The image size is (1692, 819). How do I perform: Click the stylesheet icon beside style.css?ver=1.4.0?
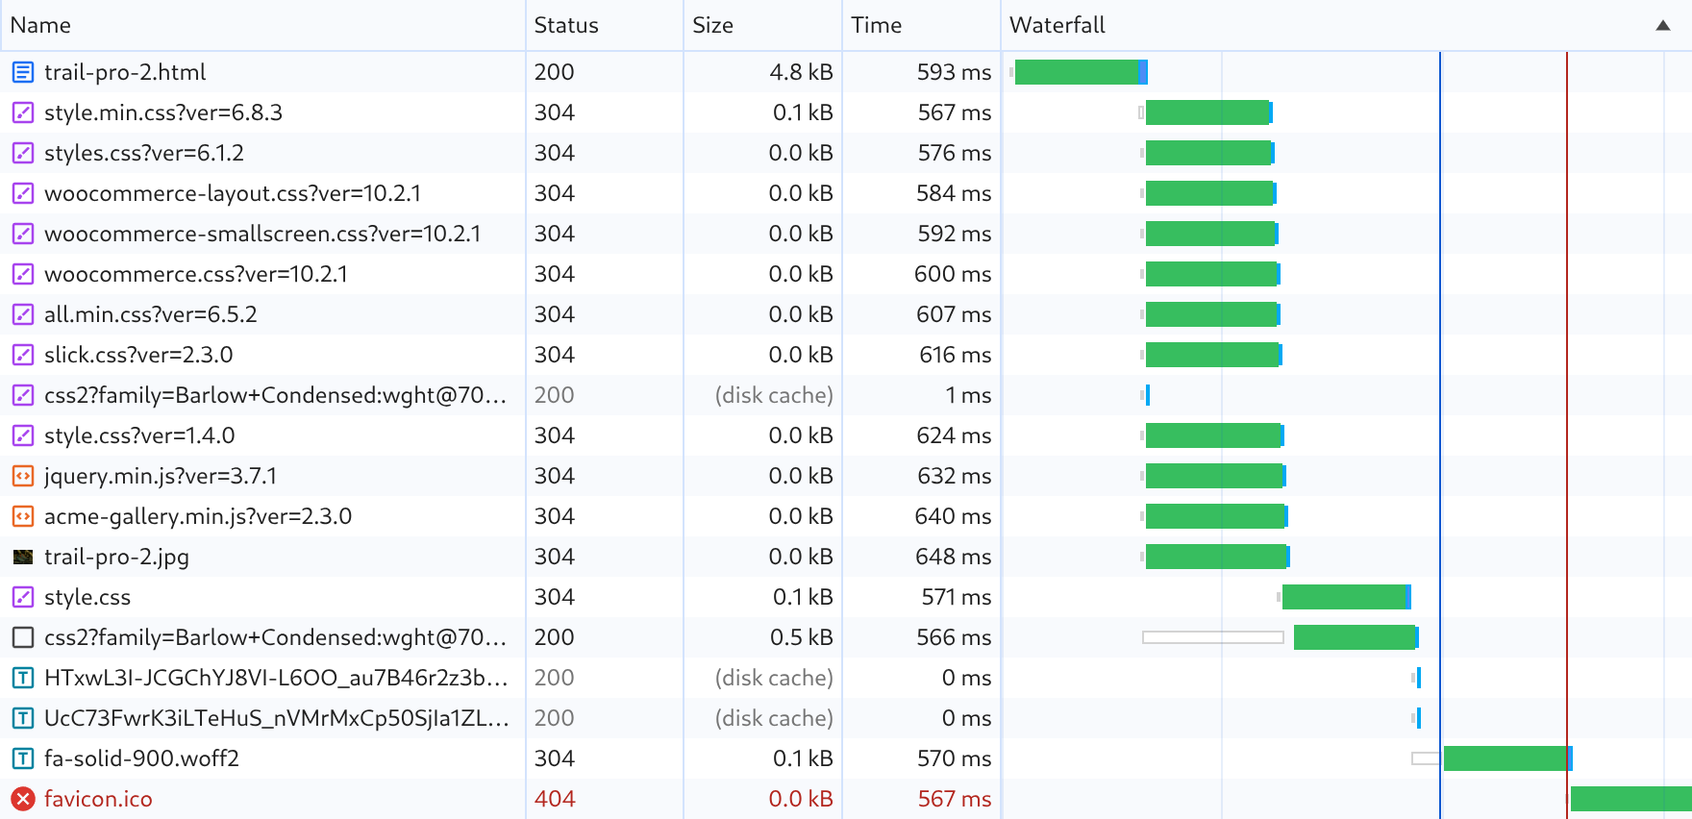[x=23, y=435]
